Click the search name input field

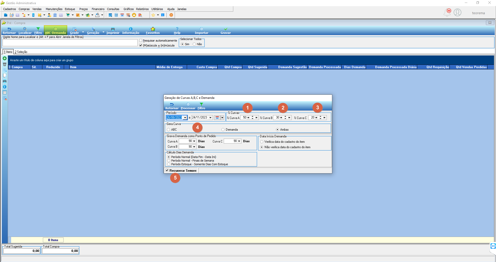point(70,43)
